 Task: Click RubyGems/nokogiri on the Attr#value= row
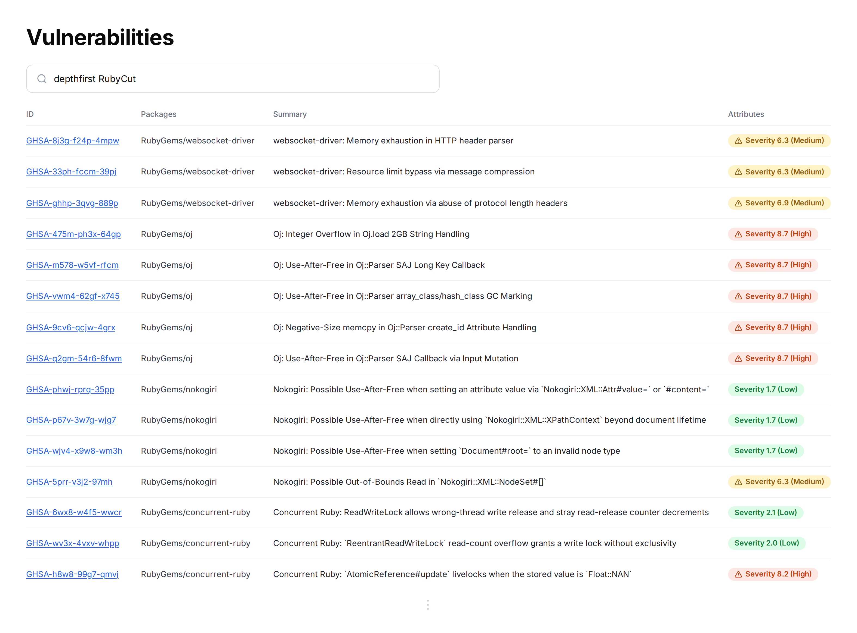coord(179,390)
